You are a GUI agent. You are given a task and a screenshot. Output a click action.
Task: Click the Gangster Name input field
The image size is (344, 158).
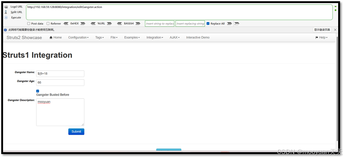(60, 74)
